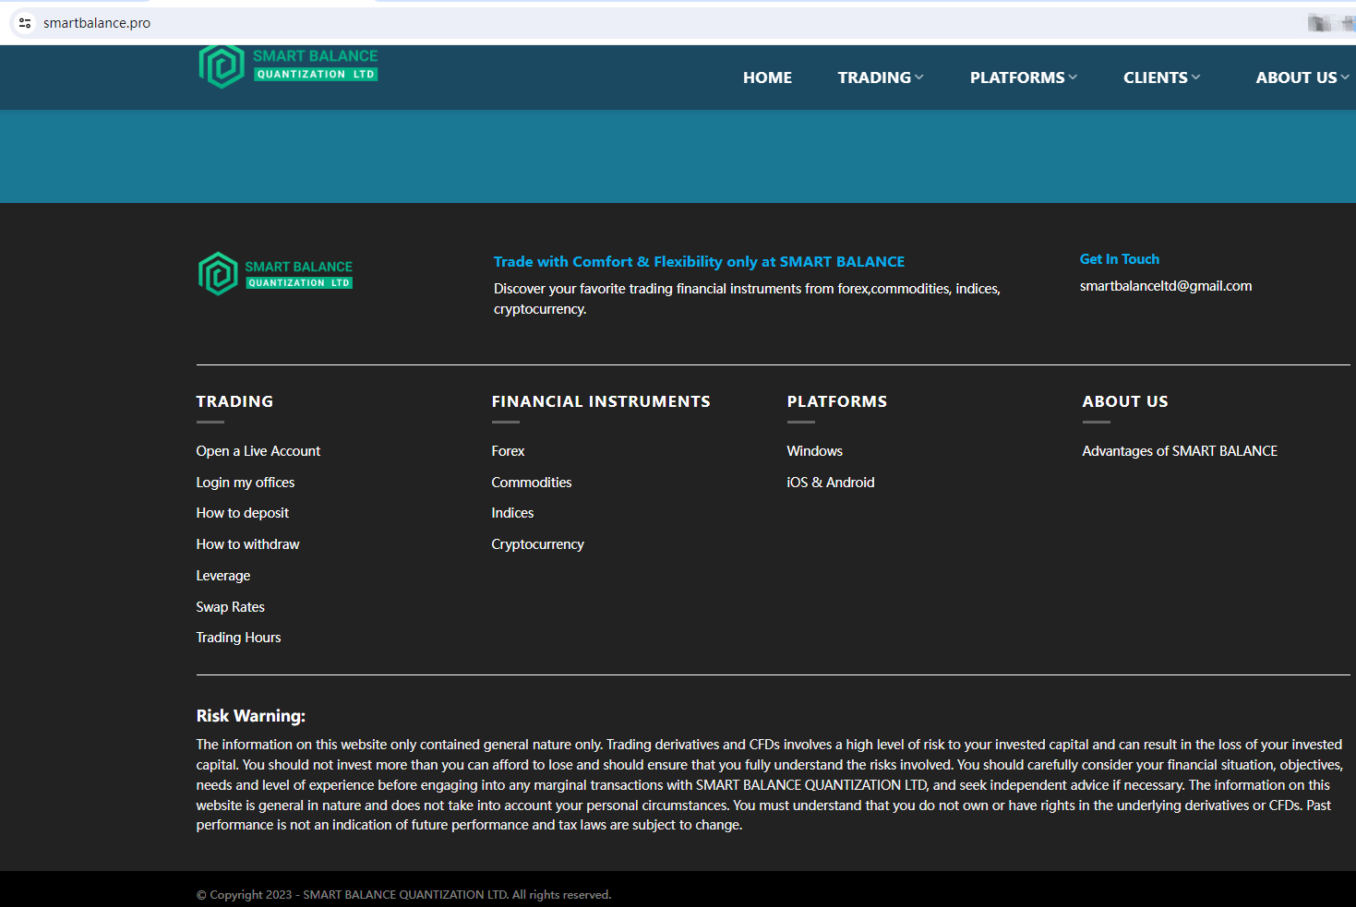
Task: Expand the TRADING dropdown menu
Action: point(880,78)
